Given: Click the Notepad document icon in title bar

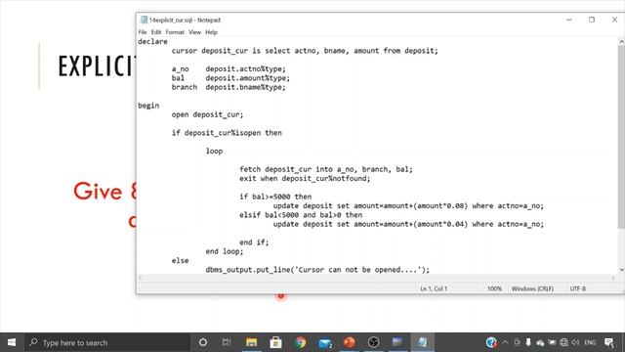Looking at the screenshot, I should pos(144,20).
